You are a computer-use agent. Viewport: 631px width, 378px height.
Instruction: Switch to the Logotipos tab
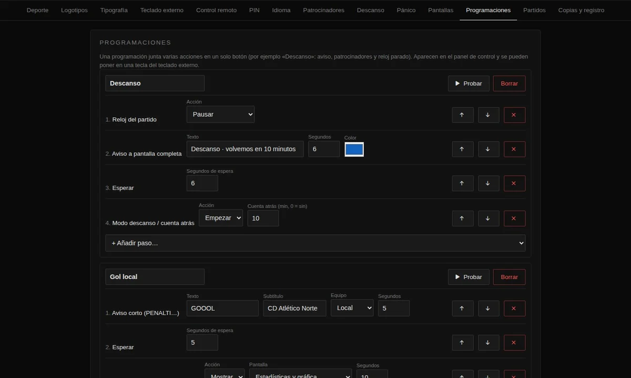click(74, 10)
